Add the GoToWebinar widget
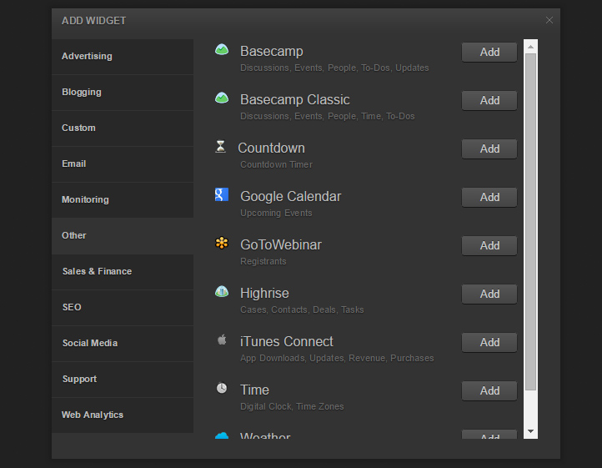This screenshot has width=602, height=468. [489, 245]
